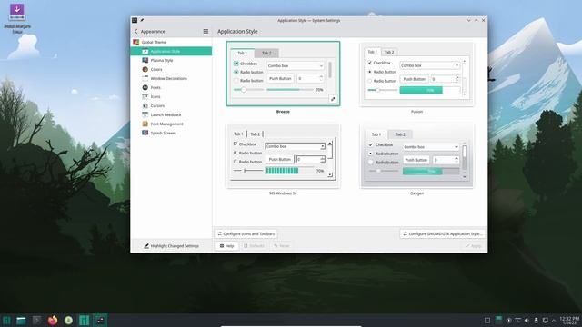582x327 pixels.
Task: Click Configure Icons and Toolbars button
Action: pos(246,234)
